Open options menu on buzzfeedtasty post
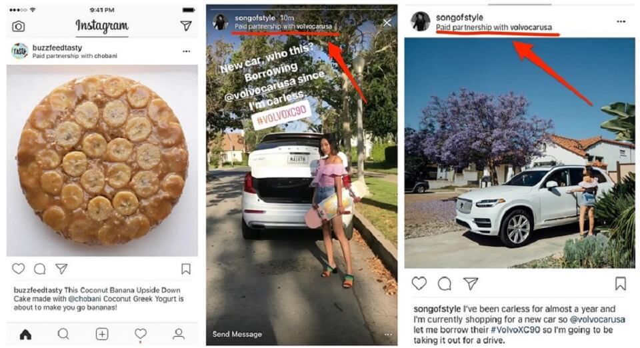 pos(187,51)
